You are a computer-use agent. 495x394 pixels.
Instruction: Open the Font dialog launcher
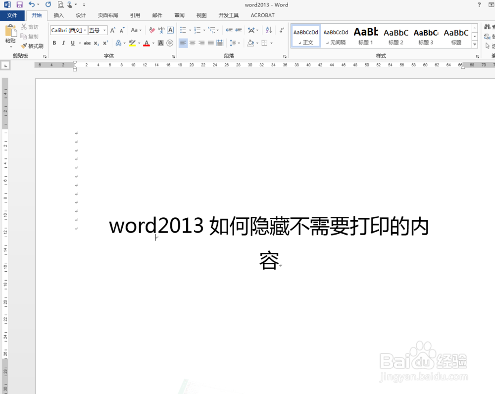point(173,56)
